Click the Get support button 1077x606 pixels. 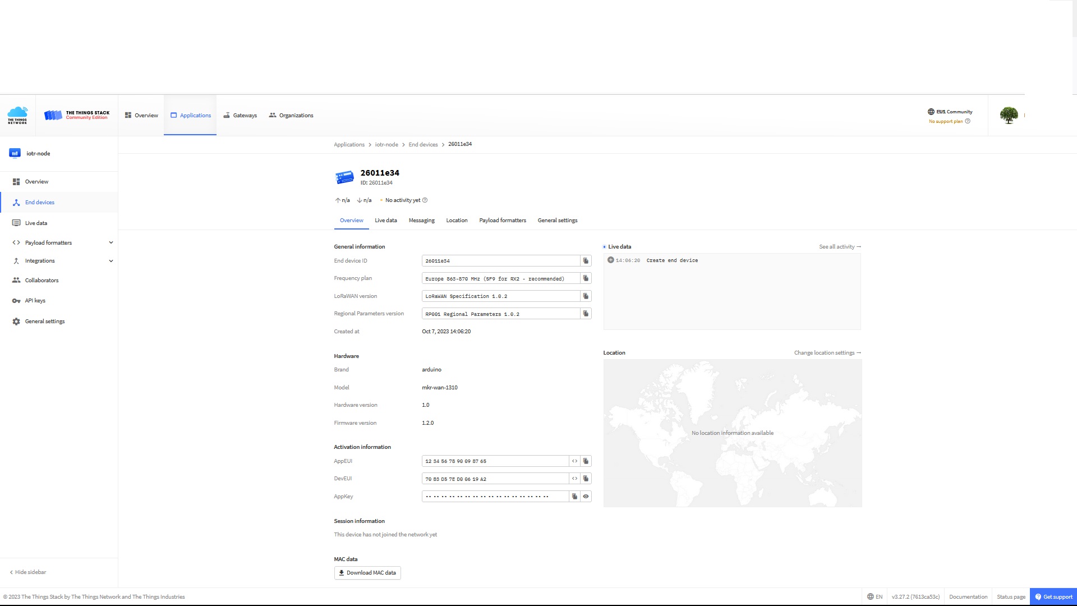point(1053,597)
